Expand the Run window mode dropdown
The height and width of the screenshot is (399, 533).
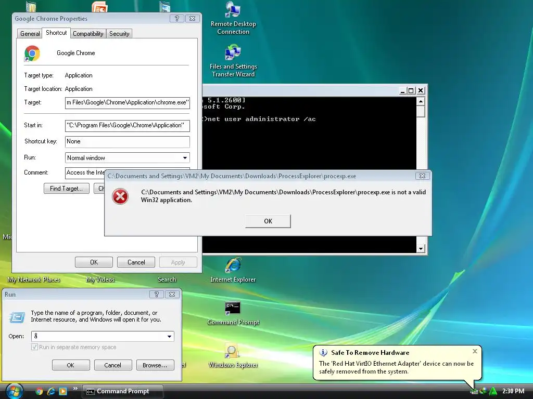pos(185,158)
